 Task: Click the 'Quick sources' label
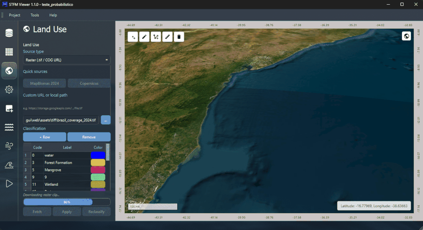[x=35, y=72]
